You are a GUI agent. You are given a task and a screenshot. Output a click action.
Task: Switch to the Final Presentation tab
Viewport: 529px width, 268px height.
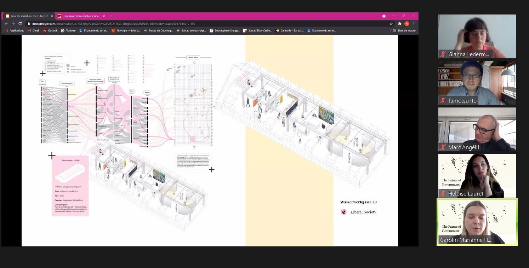[29, 16]
